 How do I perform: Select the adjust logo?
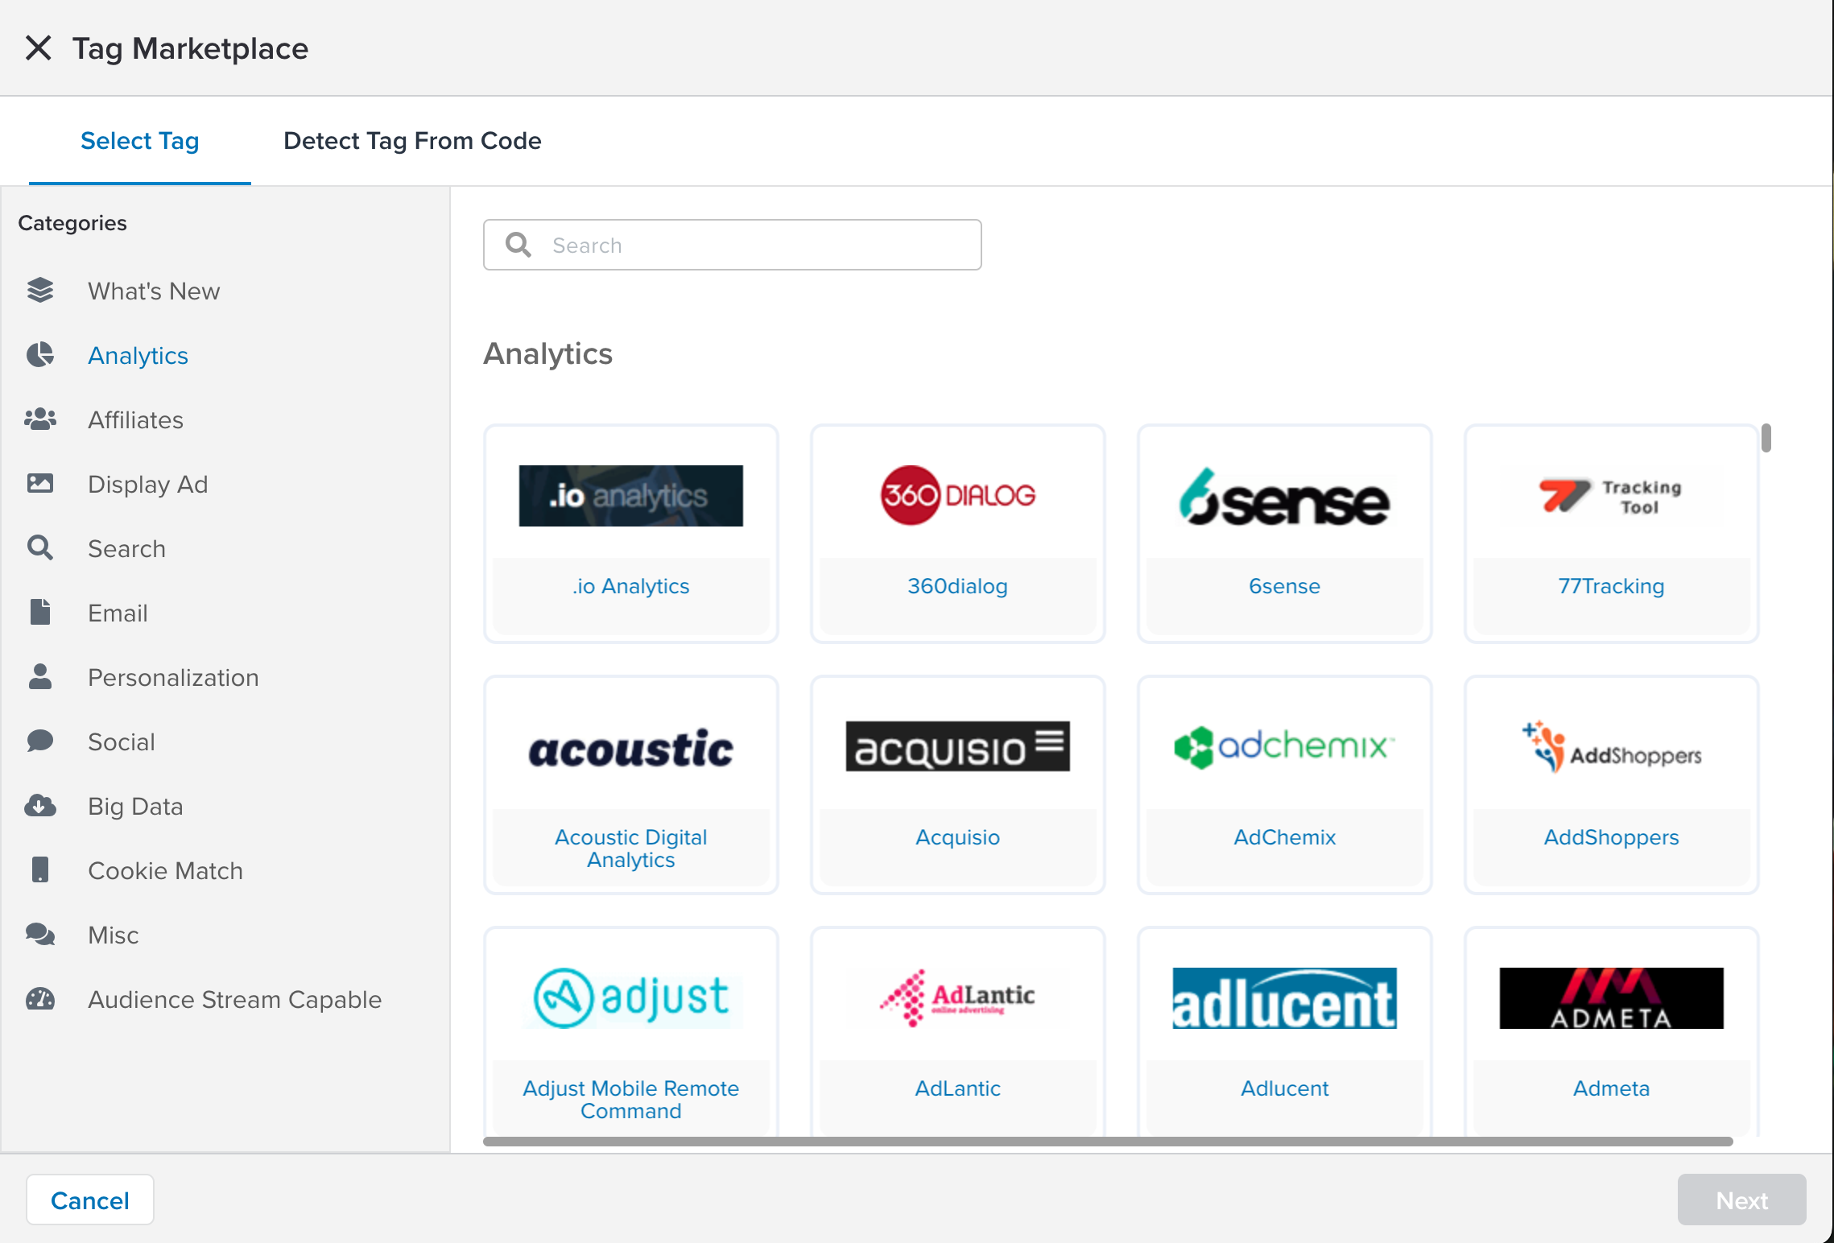[631, 998]
